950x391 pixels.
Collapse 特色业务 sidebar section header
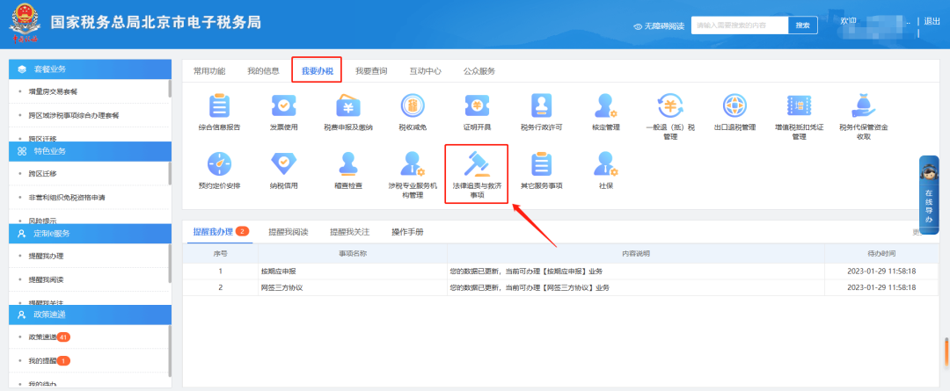[89, 151]
